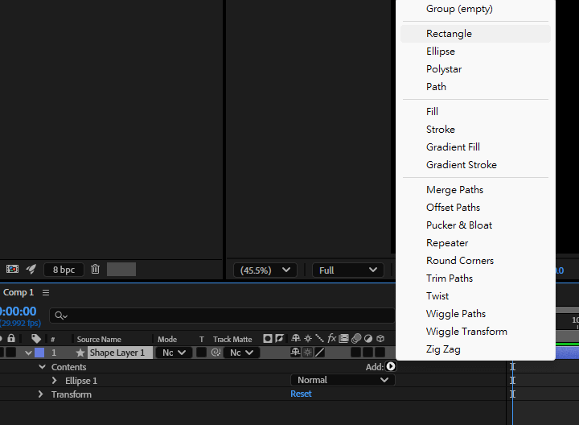The height and width of the screenshot is (425, 579).
Task: Click the blue label color swatch of layer 1
Action: 39,353
